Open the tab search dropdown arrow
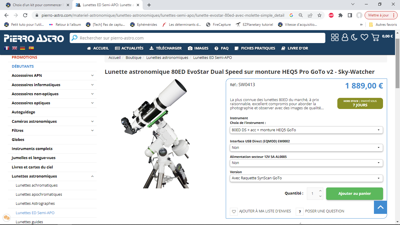Viewport: 400px width, 225px height. [x=353, y=4]
